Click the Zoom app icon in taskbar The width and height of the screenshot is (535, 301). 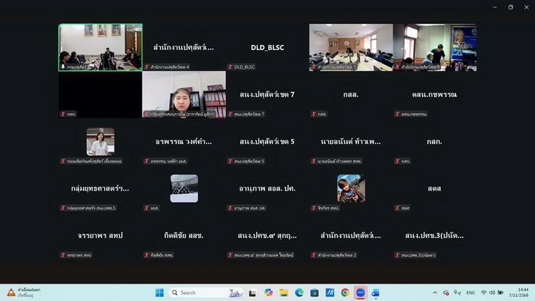coord(360,292)
